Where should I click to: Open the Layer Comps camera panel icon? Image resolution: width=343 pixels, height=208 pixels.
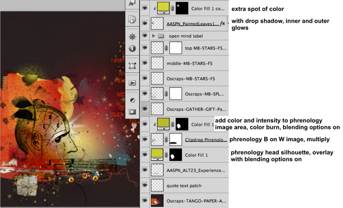point(132,112)
